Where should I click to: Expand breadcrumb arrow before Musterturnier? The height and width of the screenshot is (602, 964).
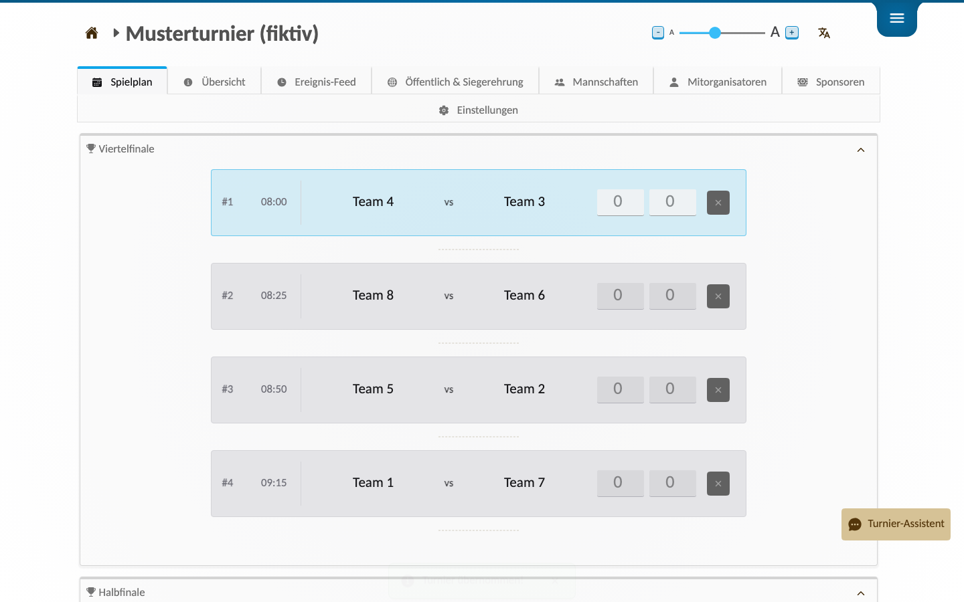(116, 33)
